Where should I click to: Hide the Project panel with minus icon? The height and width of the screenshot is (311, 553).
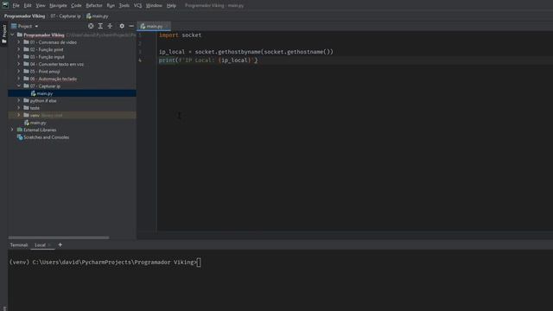tap(131, 26)
